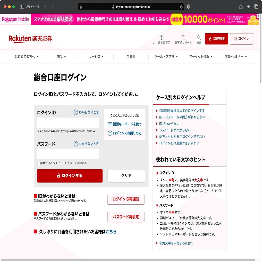Viewport: 262px width, 262px height.
Task: Select the 手数料 navigation item
Action: pyautogui.click(x=131, y=57)
